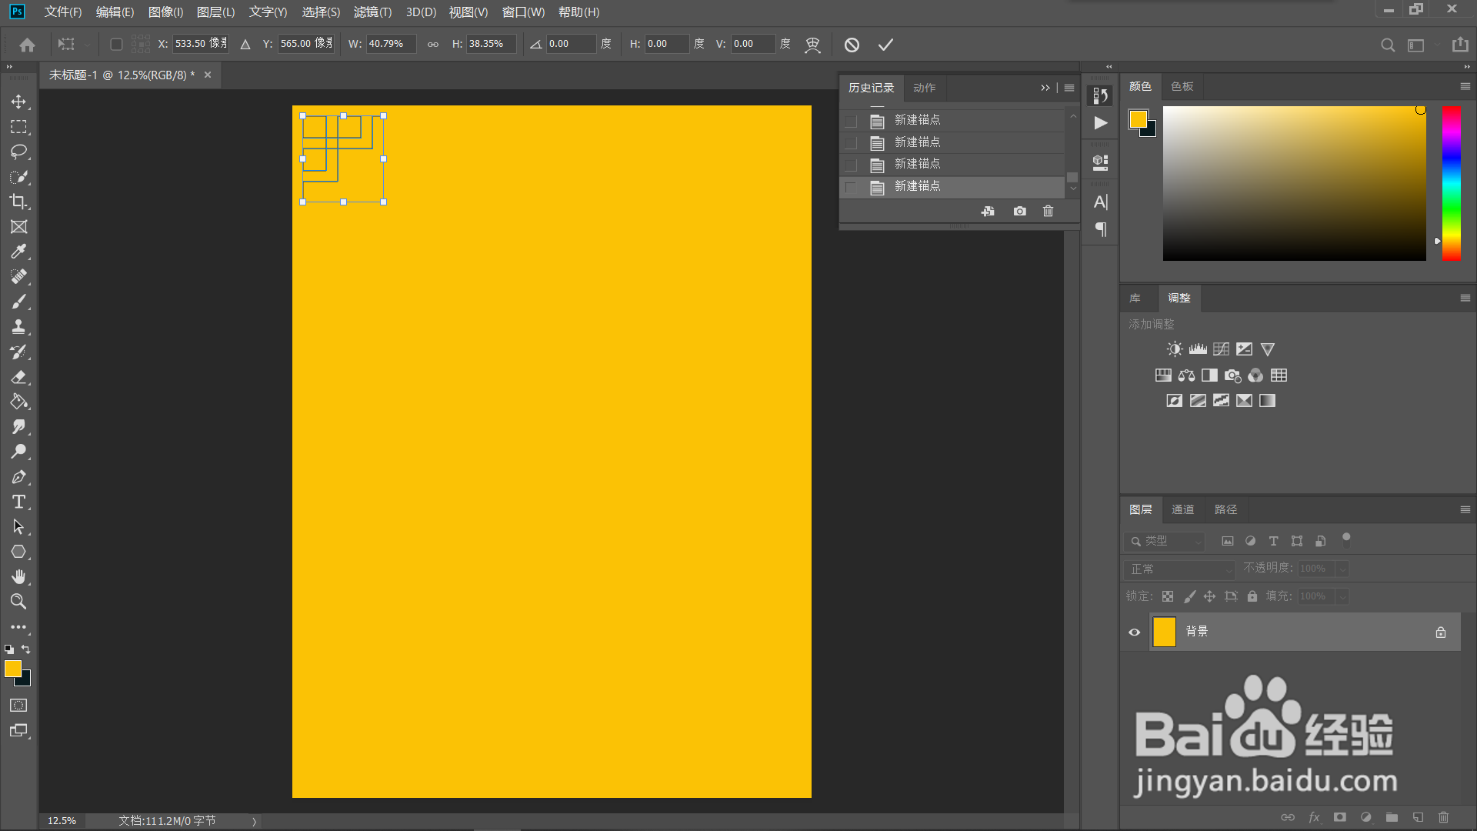Select the last 新建锚点 history state
The image size is (1477, 831).
click(917, 186)
